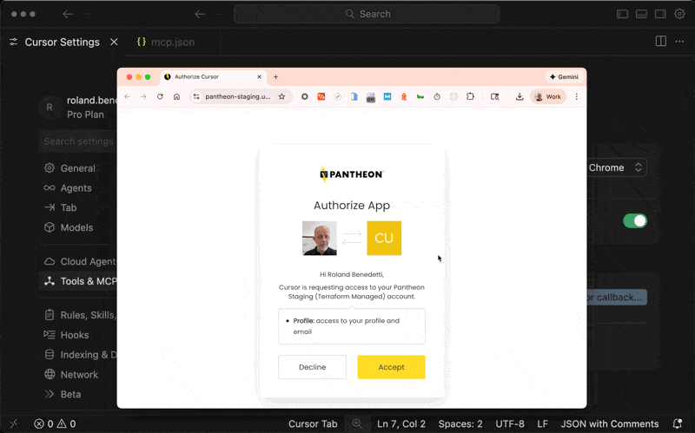Open the Chrome browser dropdown
Viewport: 695px width, 433px height.
coord(616,167)
